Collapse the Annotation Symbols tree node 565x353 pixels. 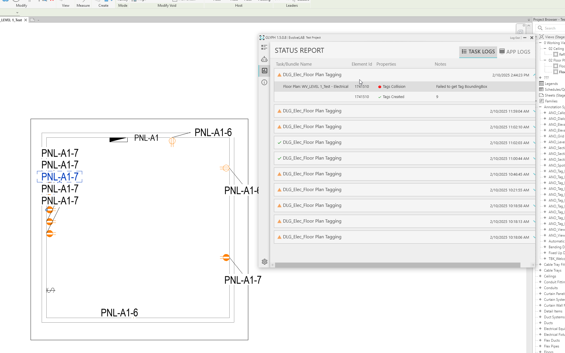tap(540, 107)
